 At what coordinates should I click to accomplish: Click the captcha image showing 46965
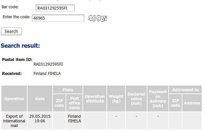pos(98,18)
